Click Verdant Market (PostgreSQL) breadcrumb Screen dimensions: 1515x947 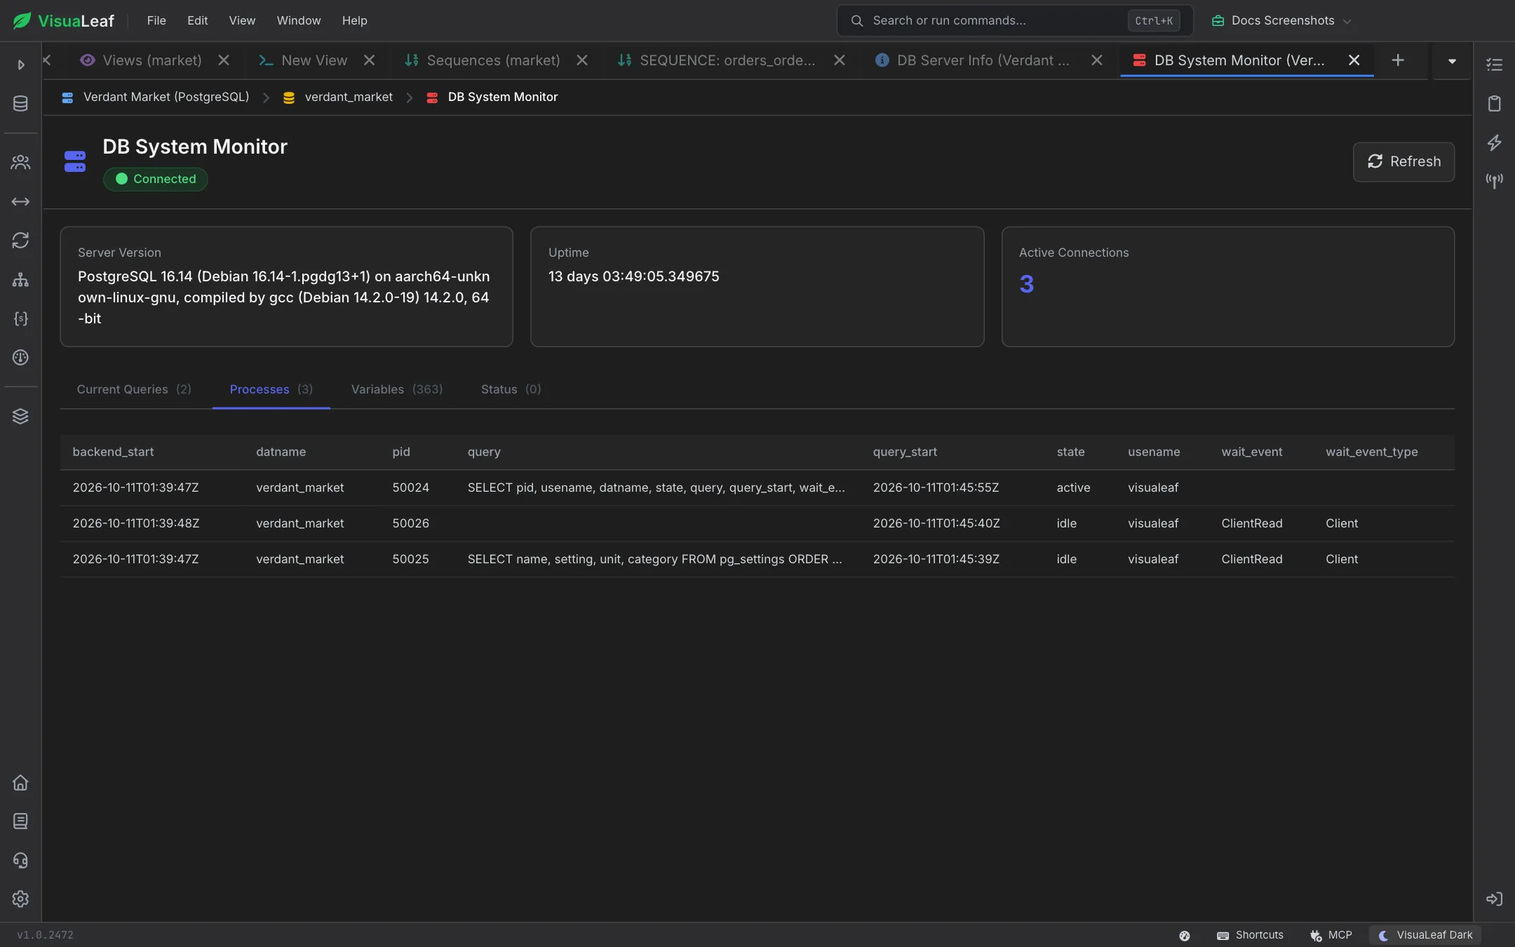pyautogui.click(x=166, y=98)
